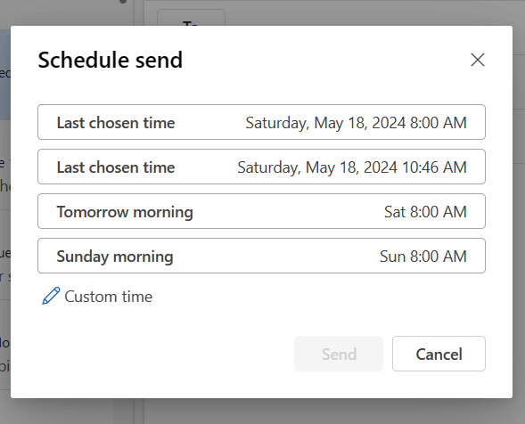Screen dimensions: 525x424
Task: Choose the Tomorrow morning option
Action: coord(261,211)
